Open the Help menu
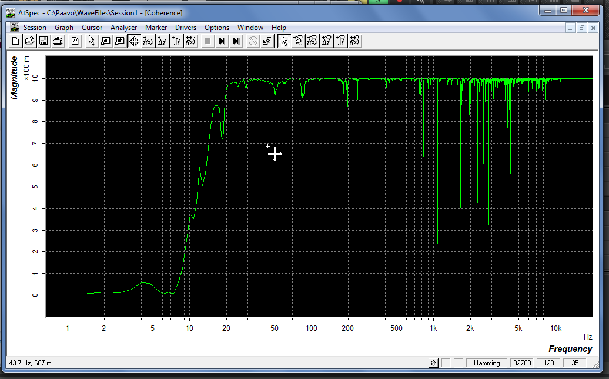Viewport: 609px width, 379px height. (279, 28)
